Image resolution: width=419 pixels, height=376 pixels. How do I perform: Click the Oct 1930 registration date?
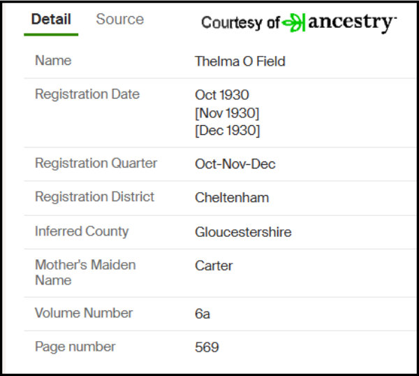[222, 94]
